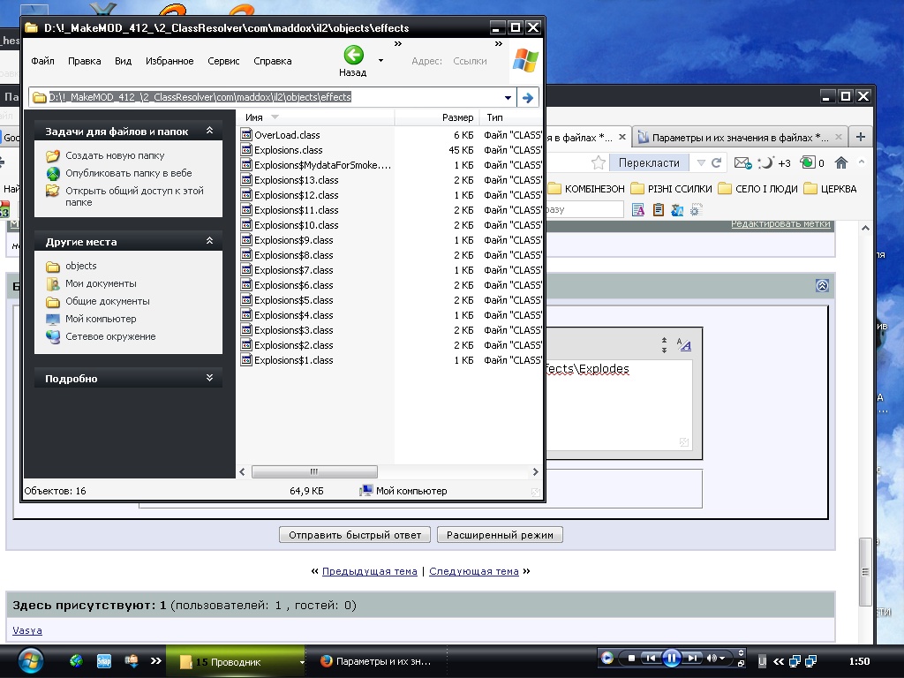Click 'Создать новую папку' task link

pyautogui.click(x=115, y=155)
